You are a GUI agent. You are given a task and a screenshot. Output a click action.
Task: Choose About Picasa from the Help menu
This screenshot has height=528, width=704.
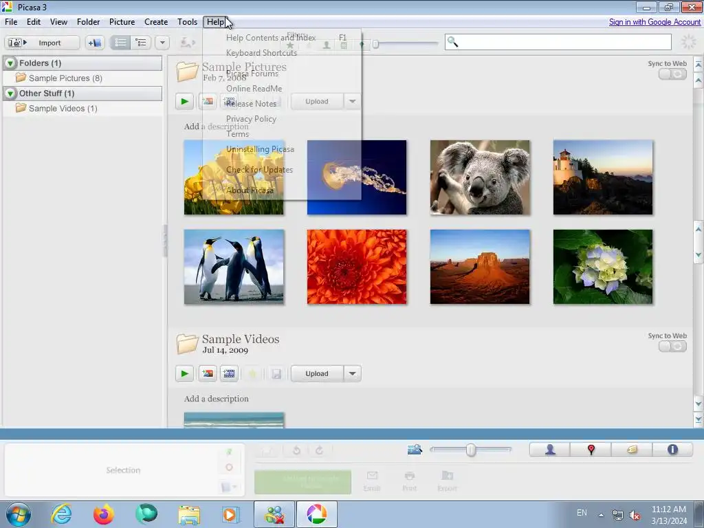[282, 190]
